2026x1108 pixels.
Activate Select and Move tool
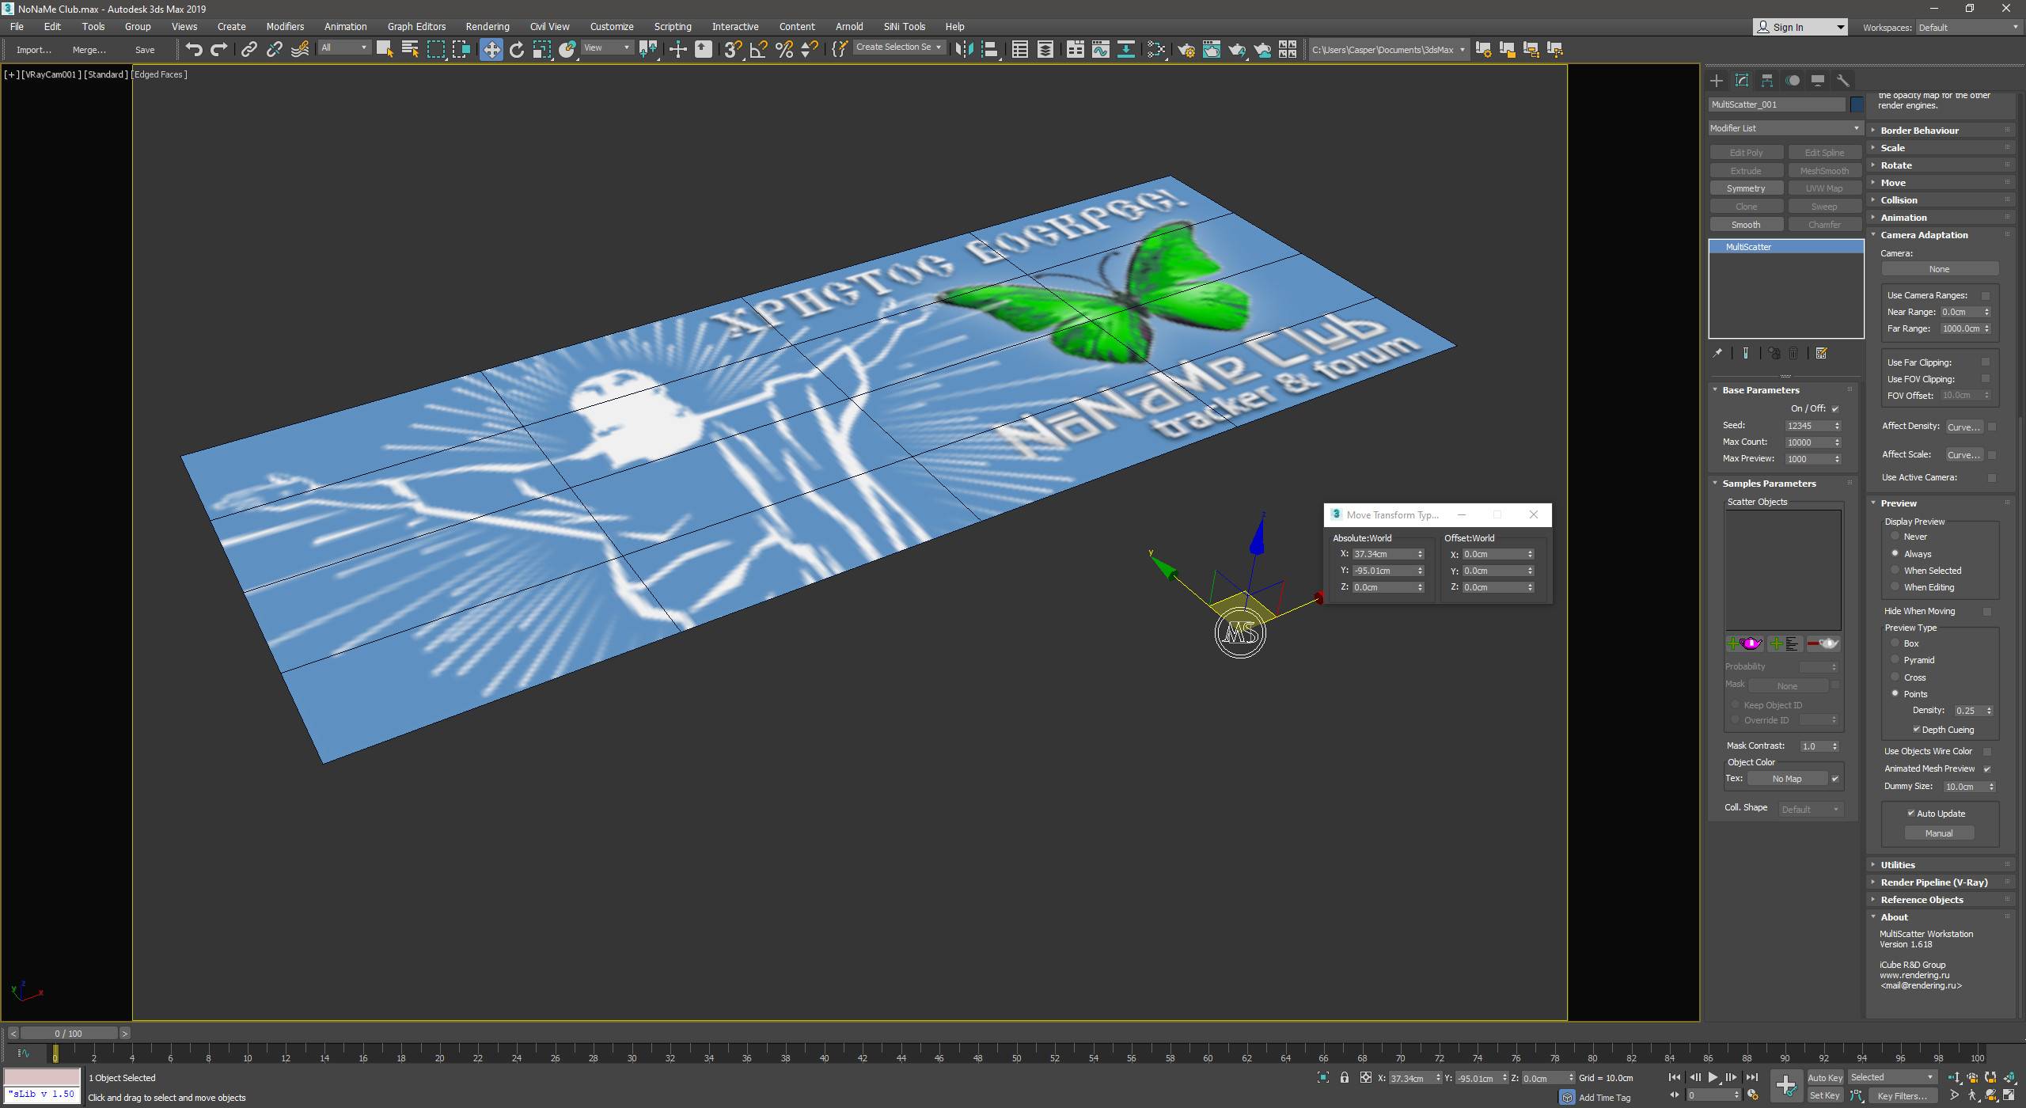click(x=491, y=49)
